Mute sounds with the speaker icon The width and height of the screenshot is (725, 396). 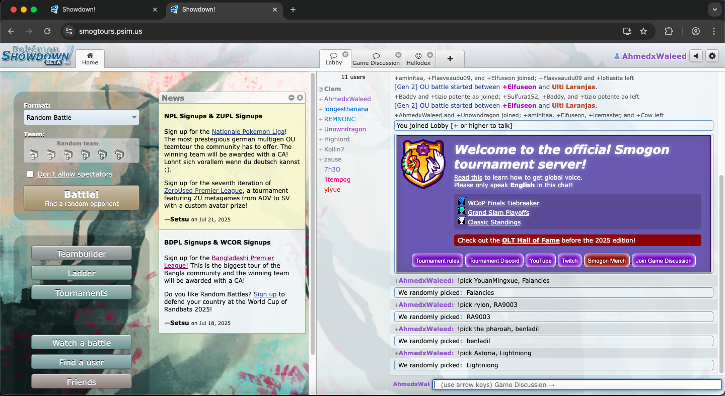point(696,56)
